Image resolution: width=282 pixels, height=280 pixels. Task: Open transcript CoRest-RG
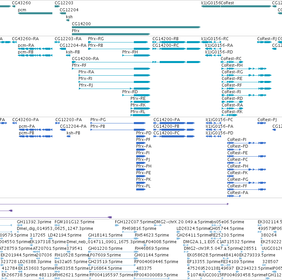click(232, 72)
